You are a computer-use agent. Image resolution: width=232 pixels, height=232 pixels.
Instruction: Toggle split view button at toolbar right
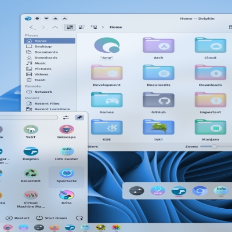point(230,27)
